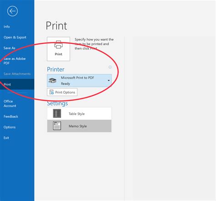The height and width of the screenshot is (201, 216).
Task: Open Print Options
Action: (62, 92)
